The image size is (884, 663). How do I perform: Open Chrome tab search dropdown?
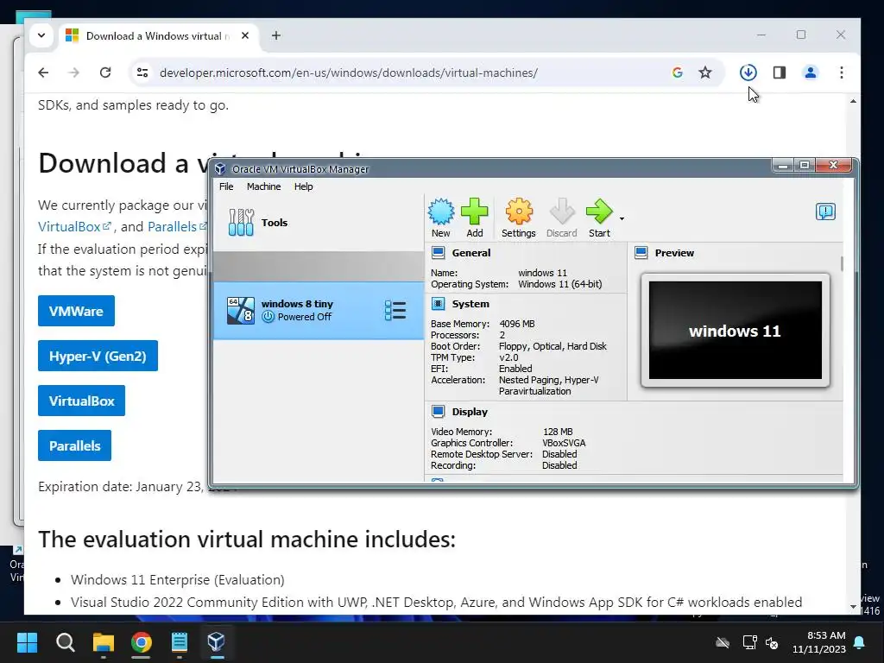41,35
